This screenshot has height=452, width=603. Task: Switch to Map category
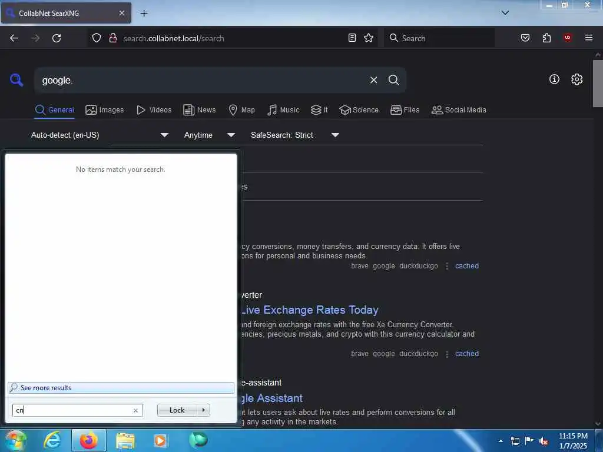241,110
